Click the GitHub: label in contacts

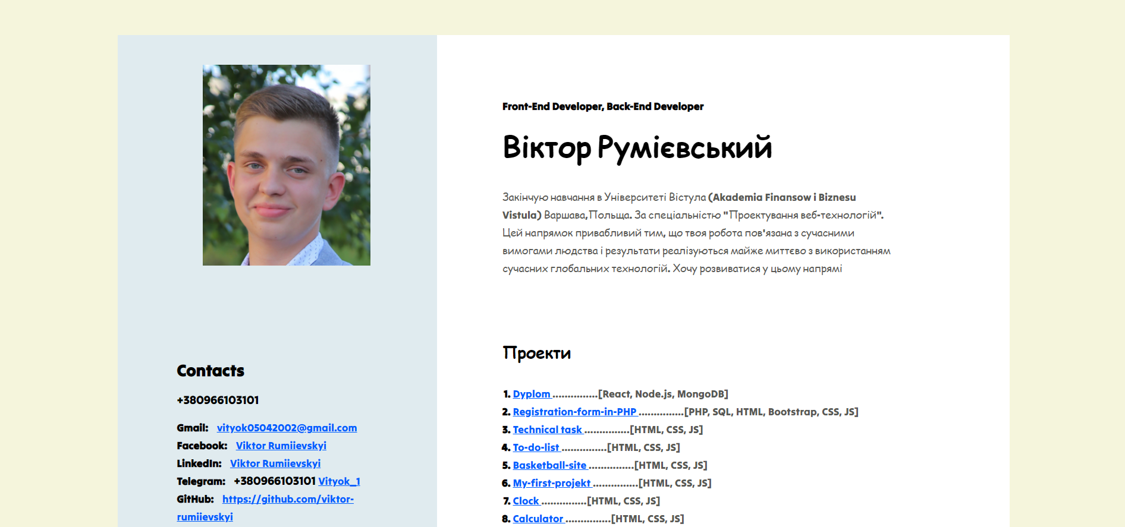pyautogui.click(x=195, y=499)
